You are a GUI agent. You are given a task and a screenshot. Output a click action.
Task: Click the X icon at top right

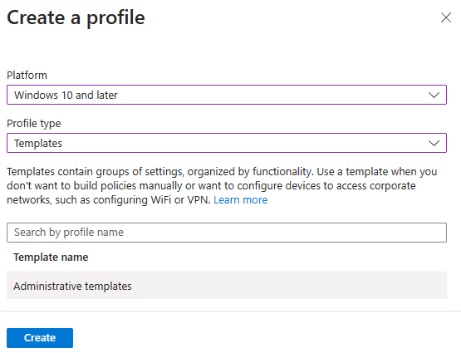(446, 17)
